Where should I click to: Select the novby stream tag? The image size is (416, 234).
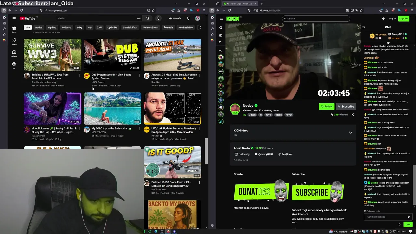(289, 115)
